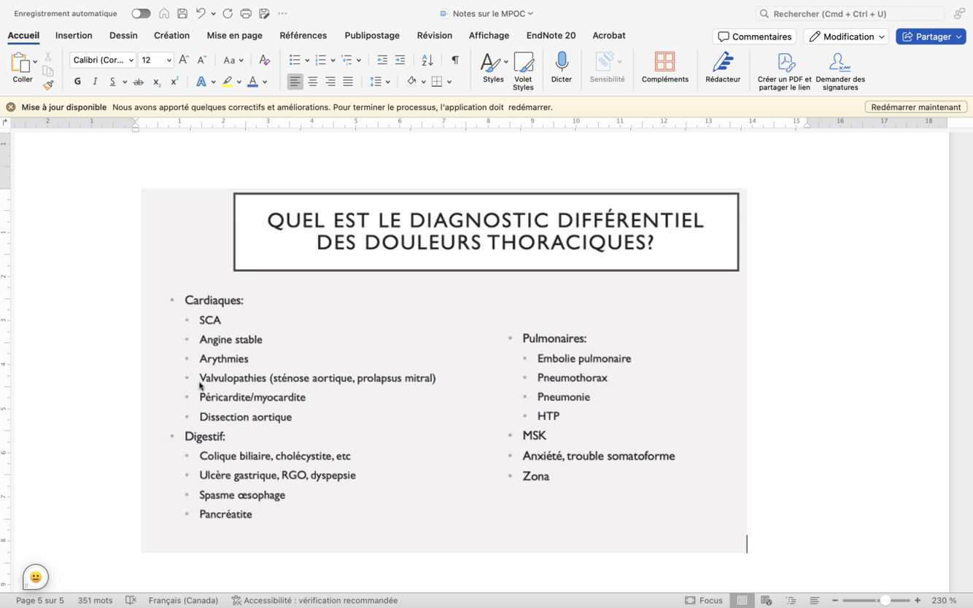Click the numbered list icon
Screen dimensions: 973x608
pos(320,60)
